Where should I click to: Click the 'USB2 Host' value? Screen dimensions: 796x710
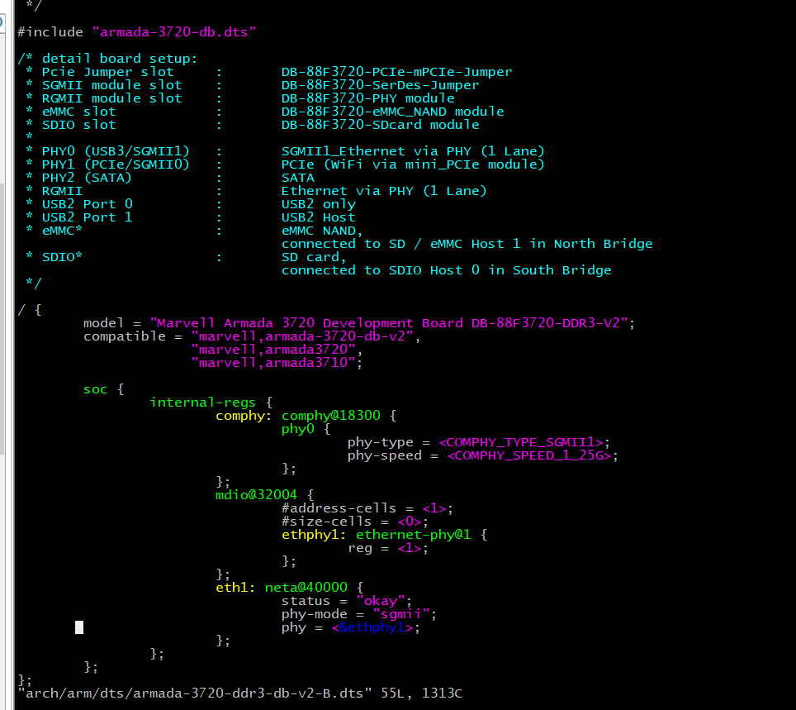pyautogui.click(x=318, y=217)
